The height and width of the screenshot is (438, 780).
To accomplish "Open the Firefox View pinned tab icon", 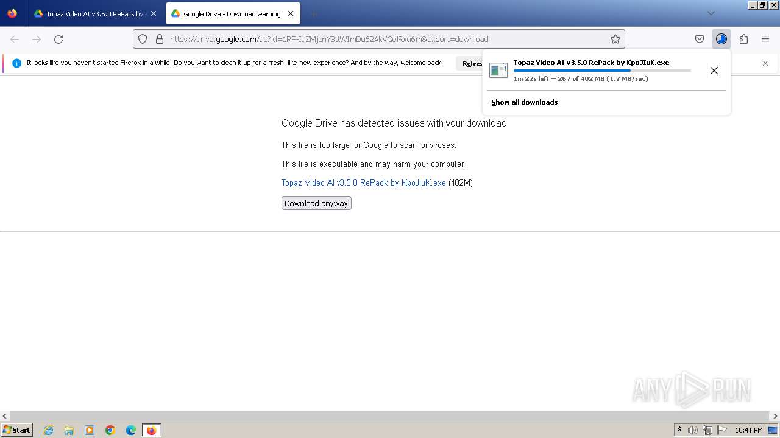I will [x=12, y=13].
